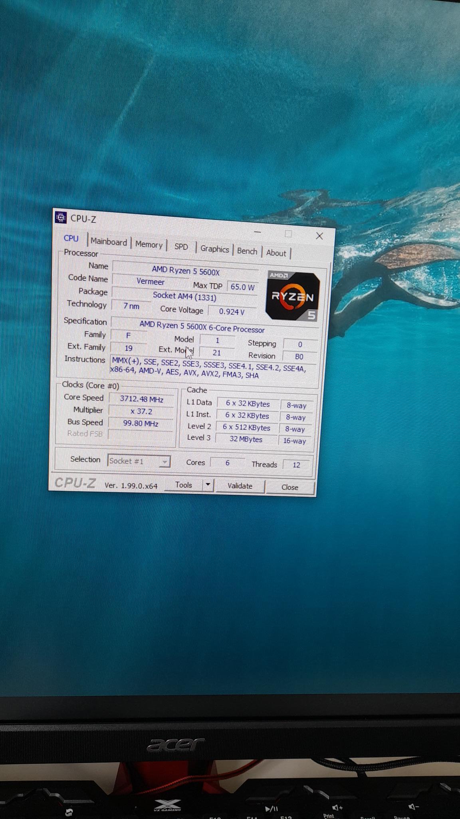Image resolution: width=460 pixels, height=819 pixels.
Task: Go to the SPD tab
Action: 181,247
